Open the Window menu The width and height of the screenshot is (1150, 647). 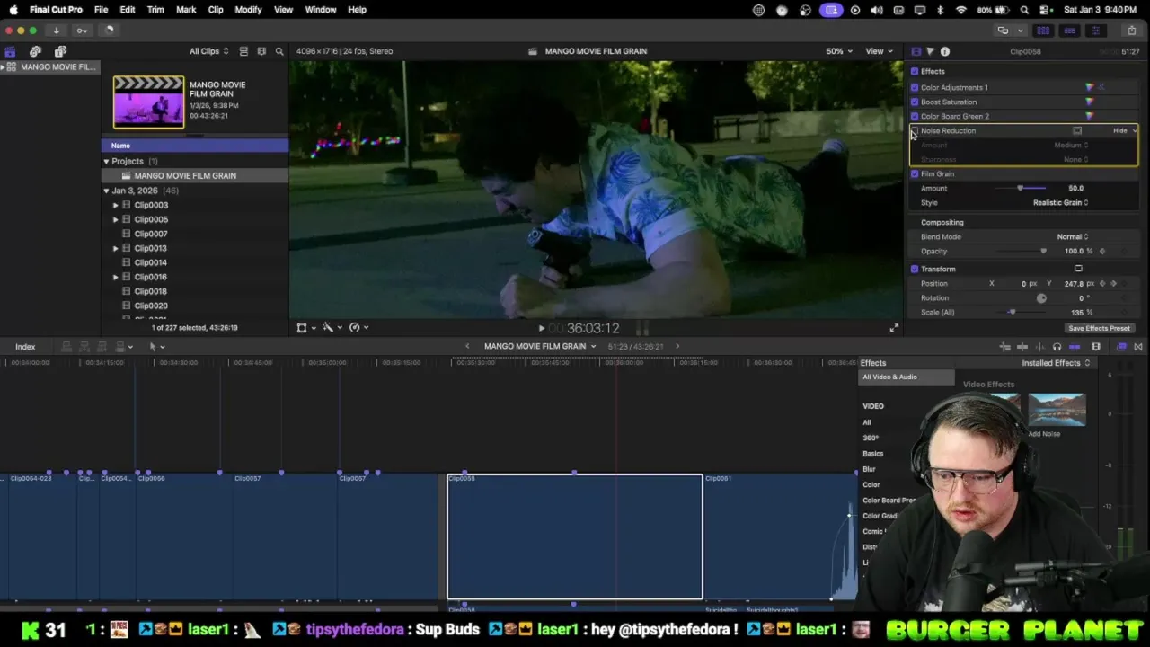pos(321,10)
